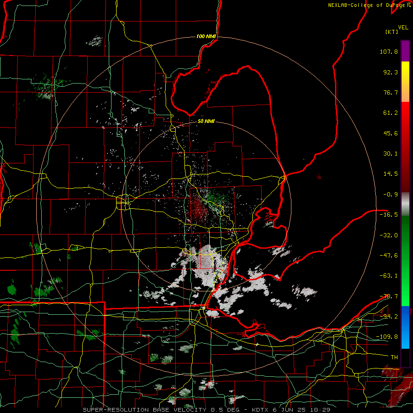The width and height of the screenshot is (413, 413).
Task: Click the -32.0 velocity scale value
Action: tap(389, 235)
